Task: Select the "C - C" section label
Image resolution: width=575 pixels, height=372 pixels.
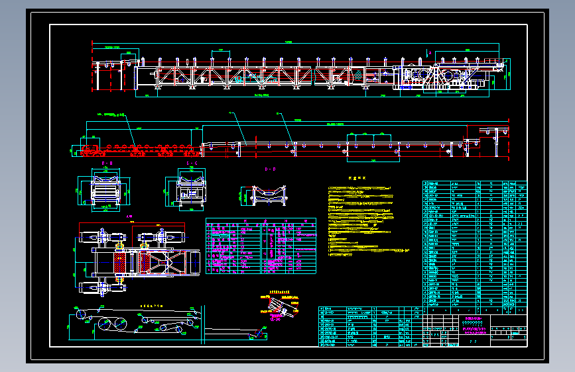Action: click(x=192, y=163)
